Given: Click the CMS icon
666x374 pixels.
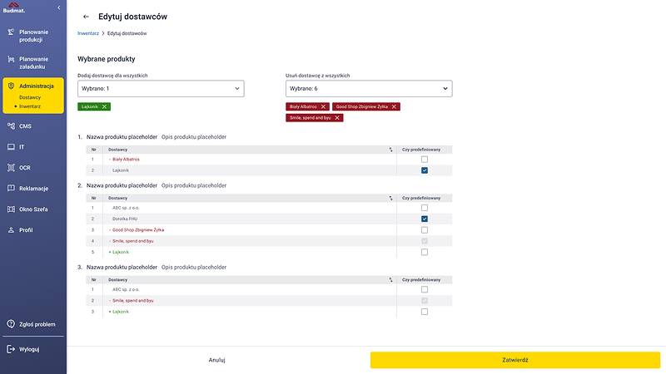Looking at the screenshot, I should click(x=11, y=126).
